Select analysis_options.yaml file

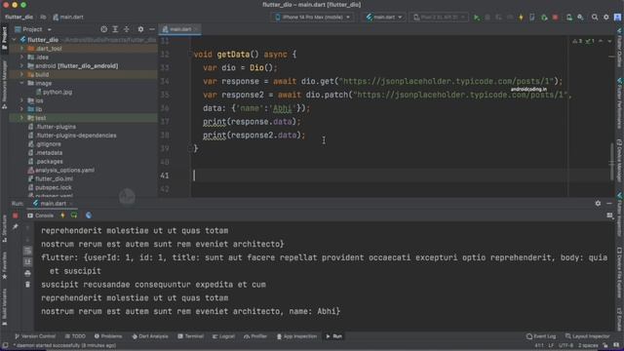pyautogui.click(x=61, y=170)
